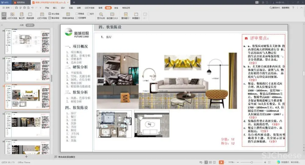Open Slide Sorter (幻灯片浏览) view
This screenshot has height=165, width=305.
click(12, 16)
